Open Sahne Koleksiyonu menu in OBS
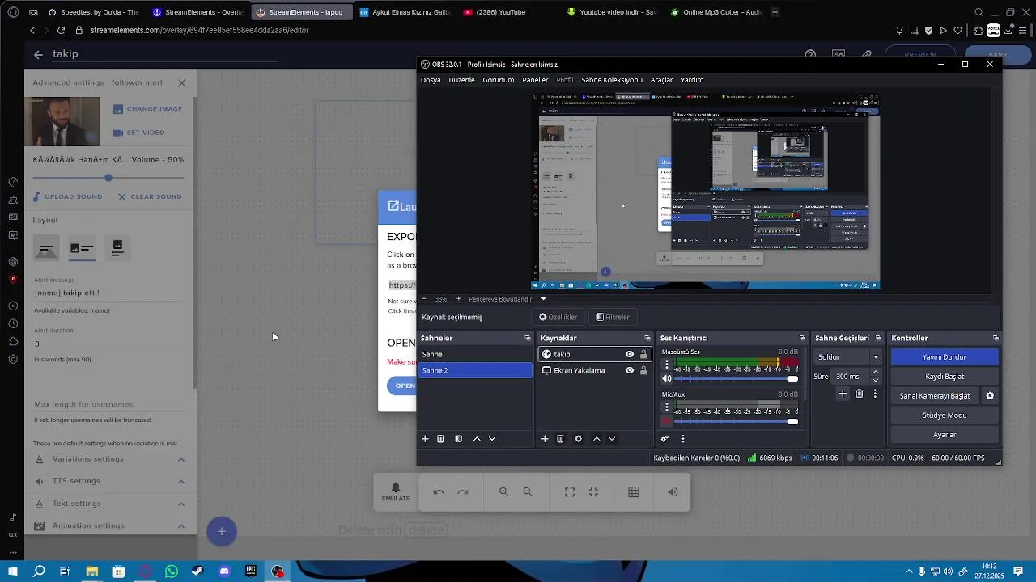Viewport: 1036px width, 582px height. [x=612, y=80]
